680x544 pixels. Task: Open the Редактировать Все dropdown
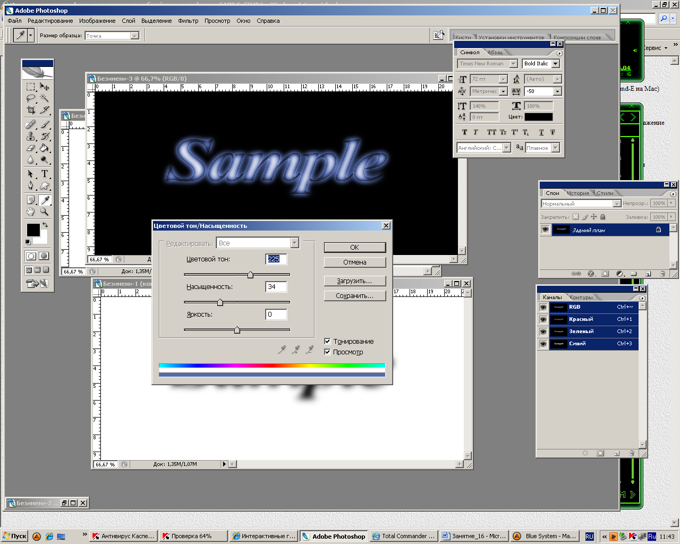pyautogui.click(x=295, y=243)
